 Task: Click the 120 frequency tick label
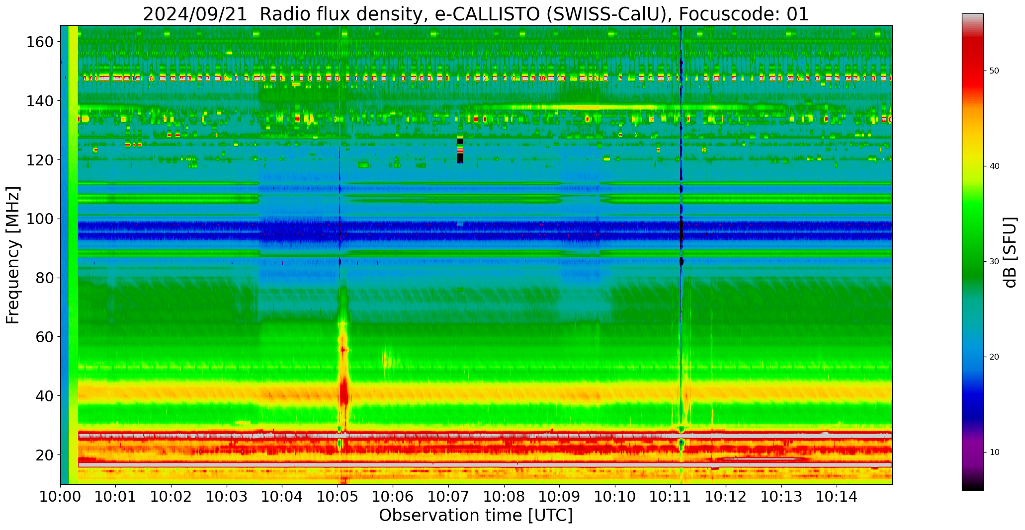(39, 159)
